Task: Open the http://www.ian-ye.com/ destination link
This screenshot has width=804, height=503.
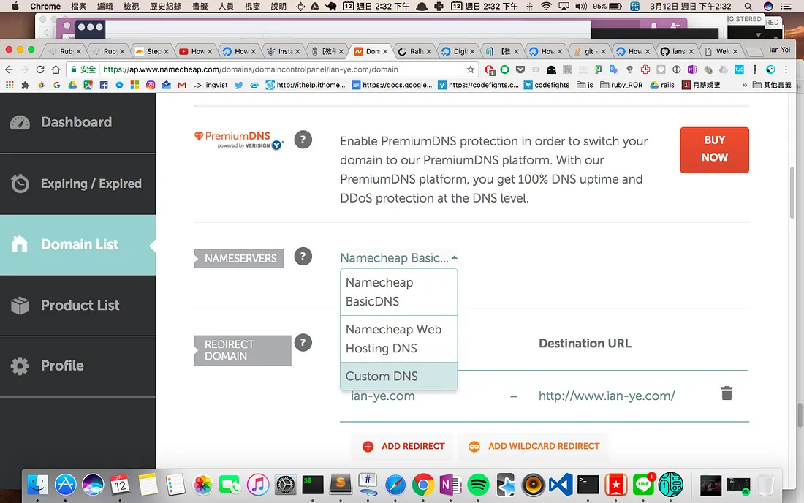Action: [x=607, y=396]
